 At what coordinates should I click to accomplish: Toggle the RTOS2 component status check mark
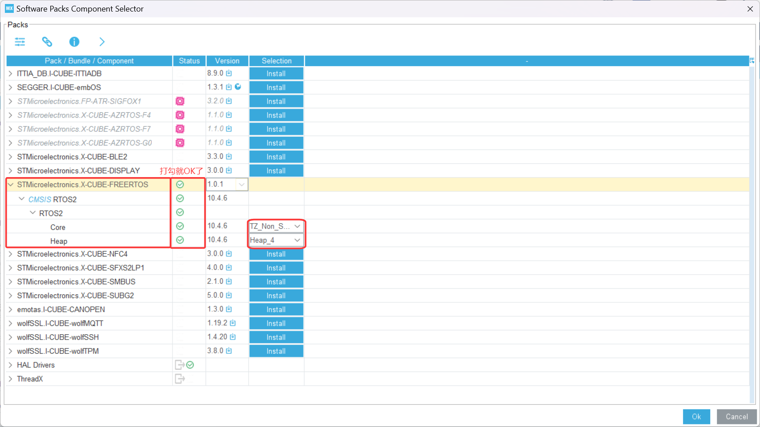[x=180, y=212]
